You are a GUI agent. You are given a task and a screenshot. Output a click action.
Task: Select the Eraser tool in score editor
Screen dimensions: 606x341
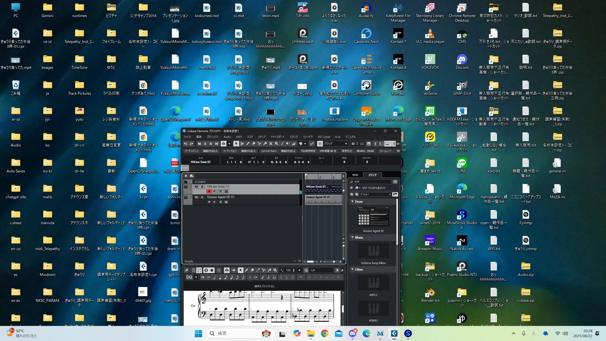(252, 270)
